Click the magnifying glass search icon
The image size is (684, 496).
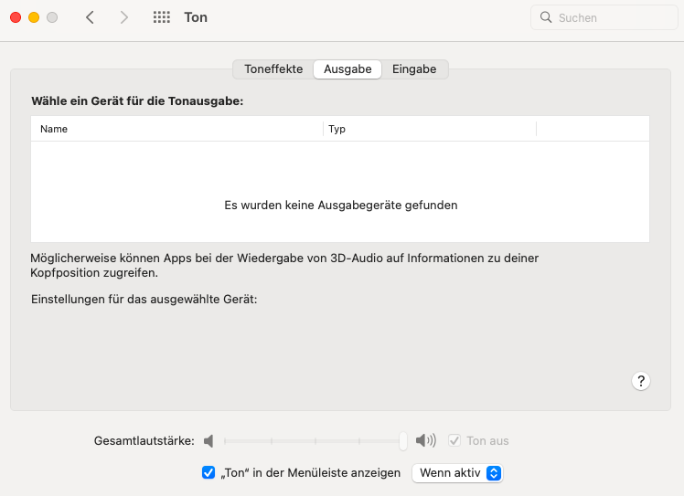[546, 17]
